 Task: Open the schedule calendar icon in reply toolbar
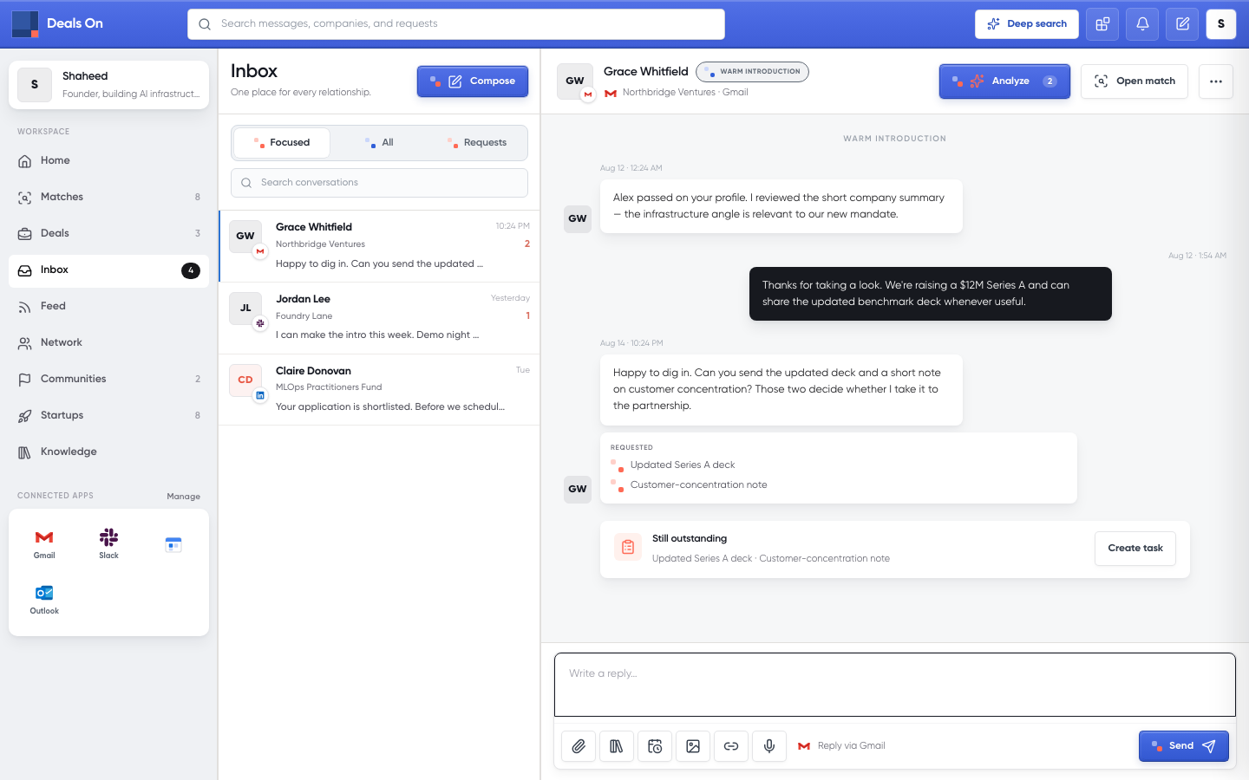[x=655, y=746]
